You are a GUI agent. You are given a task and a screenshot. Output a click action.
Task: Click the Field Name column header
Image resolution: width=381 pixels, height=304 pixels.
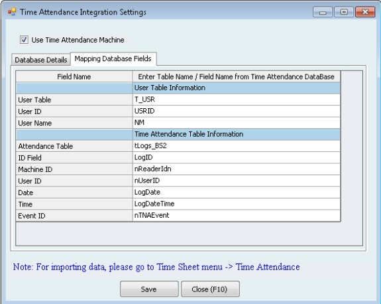pos(74,77)
